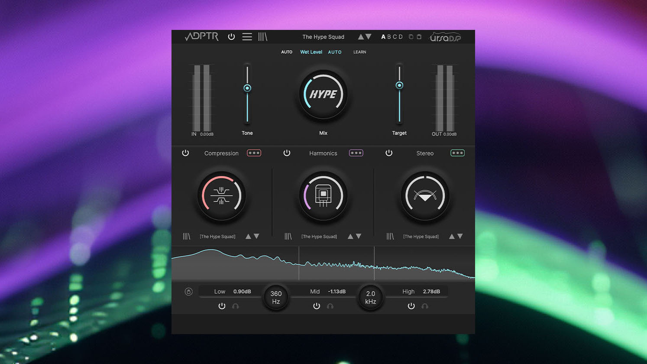
Task: Click the 2.0 kHz crossover knob
Action: [370, 298]
